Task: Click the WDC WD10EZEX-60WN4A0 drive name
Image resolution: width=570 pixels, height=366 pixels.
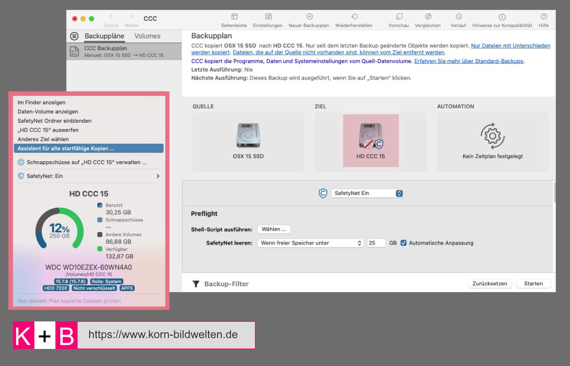Action: click(x=88, y=267)
